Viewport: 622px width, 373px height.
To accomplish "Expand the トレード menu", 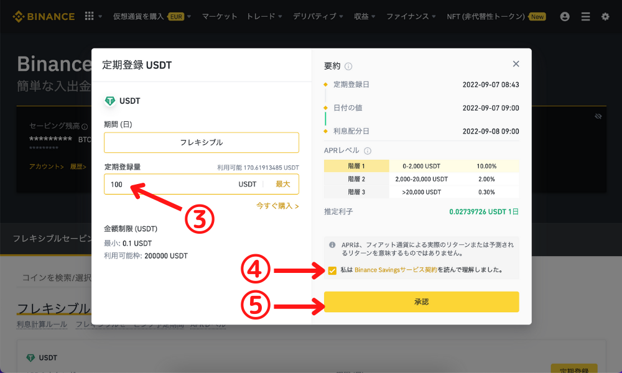I will (x=264, y=17).
